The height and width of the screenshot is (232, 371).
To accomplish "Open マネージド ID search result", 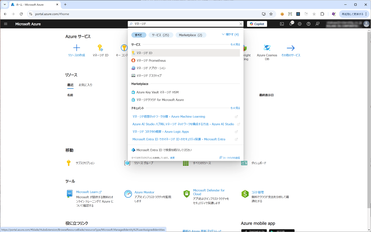I will [x=185, y=53].
